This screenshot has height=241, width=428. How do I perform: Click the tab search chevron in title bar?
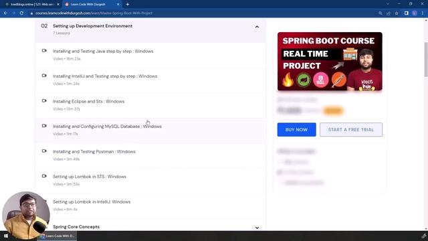click(388, 4)
